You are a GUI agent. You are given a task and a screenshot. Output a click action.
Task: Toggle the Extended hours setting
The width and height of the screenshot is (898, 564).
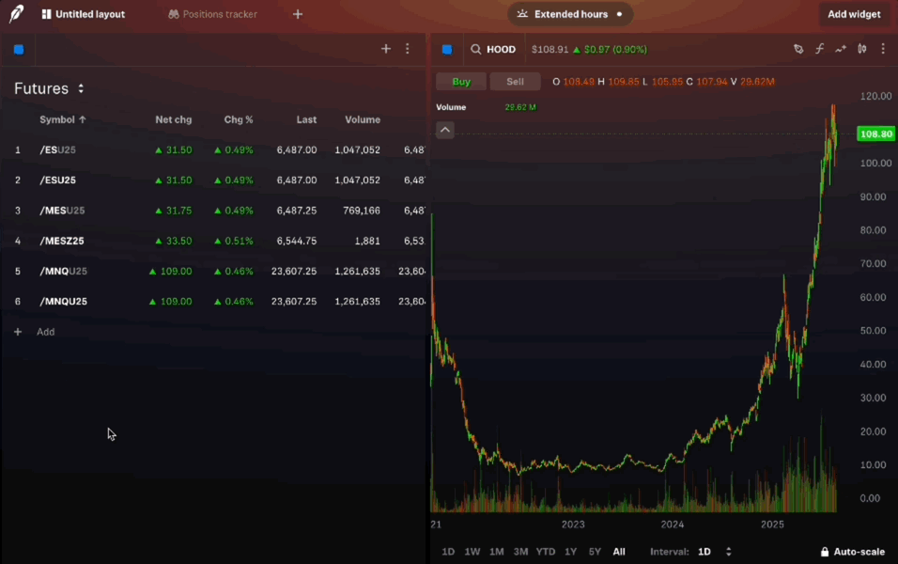click(x=570, y=14)
